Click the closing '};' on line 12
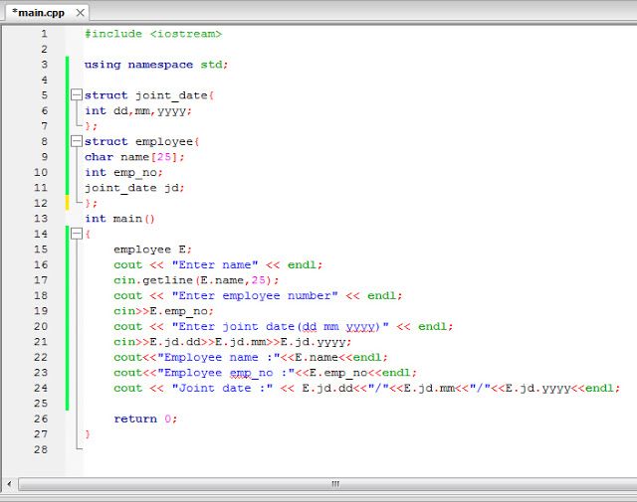The width and height of the screenshot is (637, 502). point(91,204)
